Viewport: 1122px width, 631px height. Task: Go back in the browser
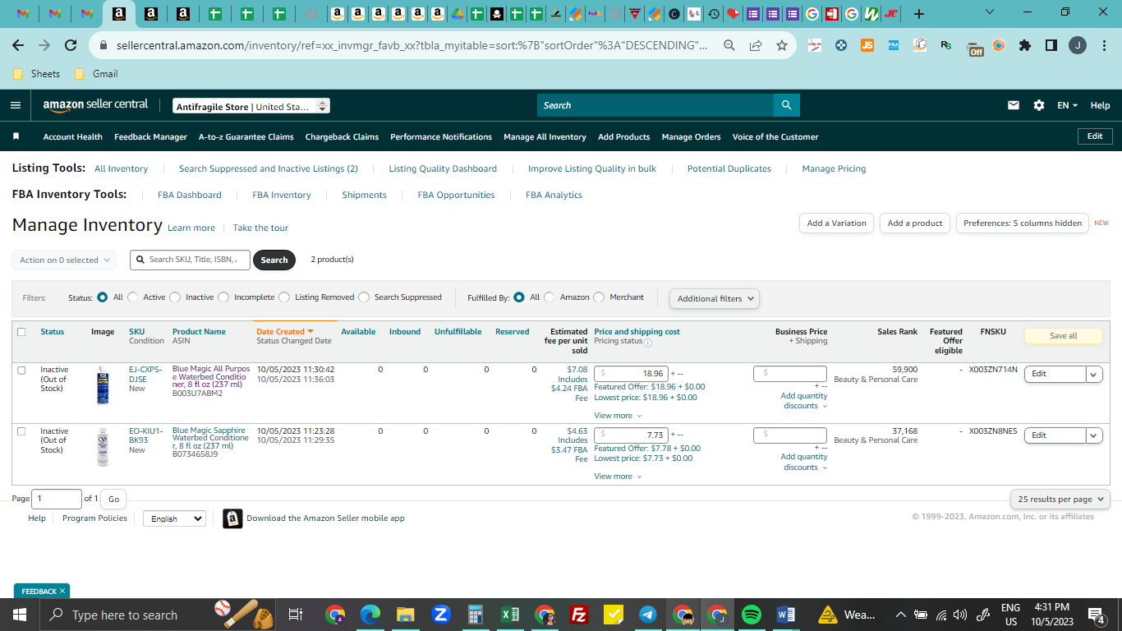[x=18, y=45]
